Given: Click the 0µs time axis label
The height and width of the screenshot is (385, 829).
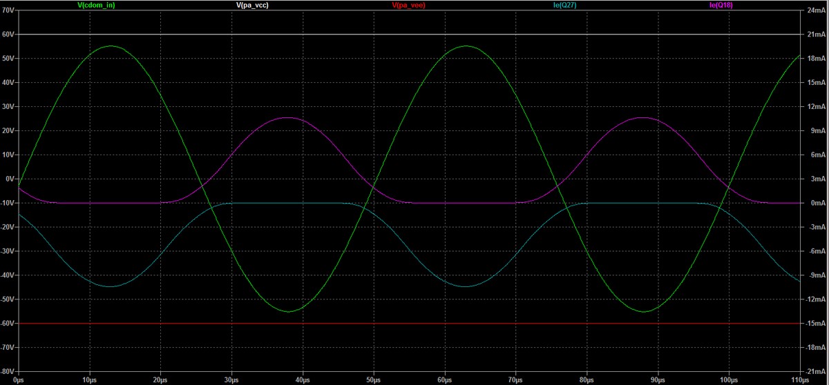Looking at the screenshot, I should point(19,380).
